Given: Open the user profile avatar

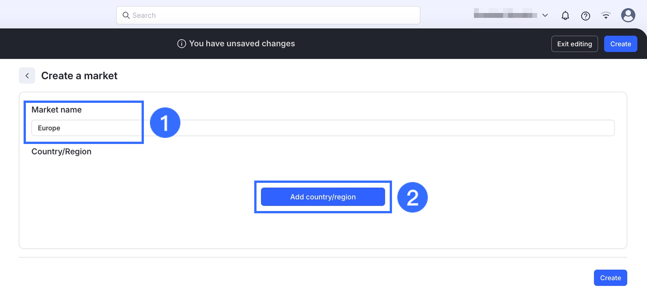Looking at the screenshot, I should coord(628,15).
